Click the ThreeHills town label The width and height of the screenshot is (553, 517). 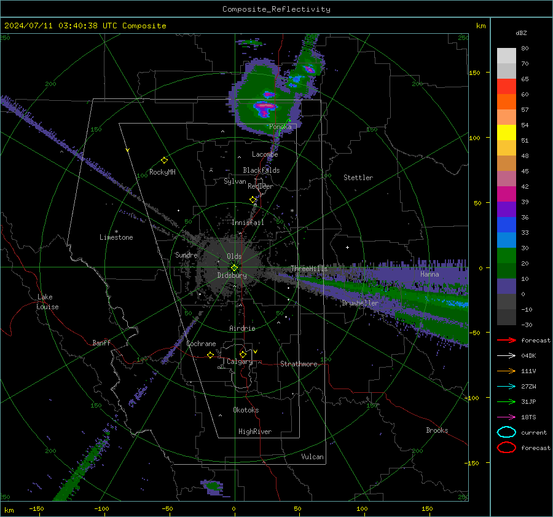point(309,269)
